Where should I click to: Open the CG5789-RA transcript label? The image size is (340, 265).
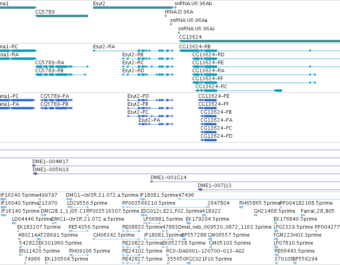pyautogui.click(x=50, y=63)
